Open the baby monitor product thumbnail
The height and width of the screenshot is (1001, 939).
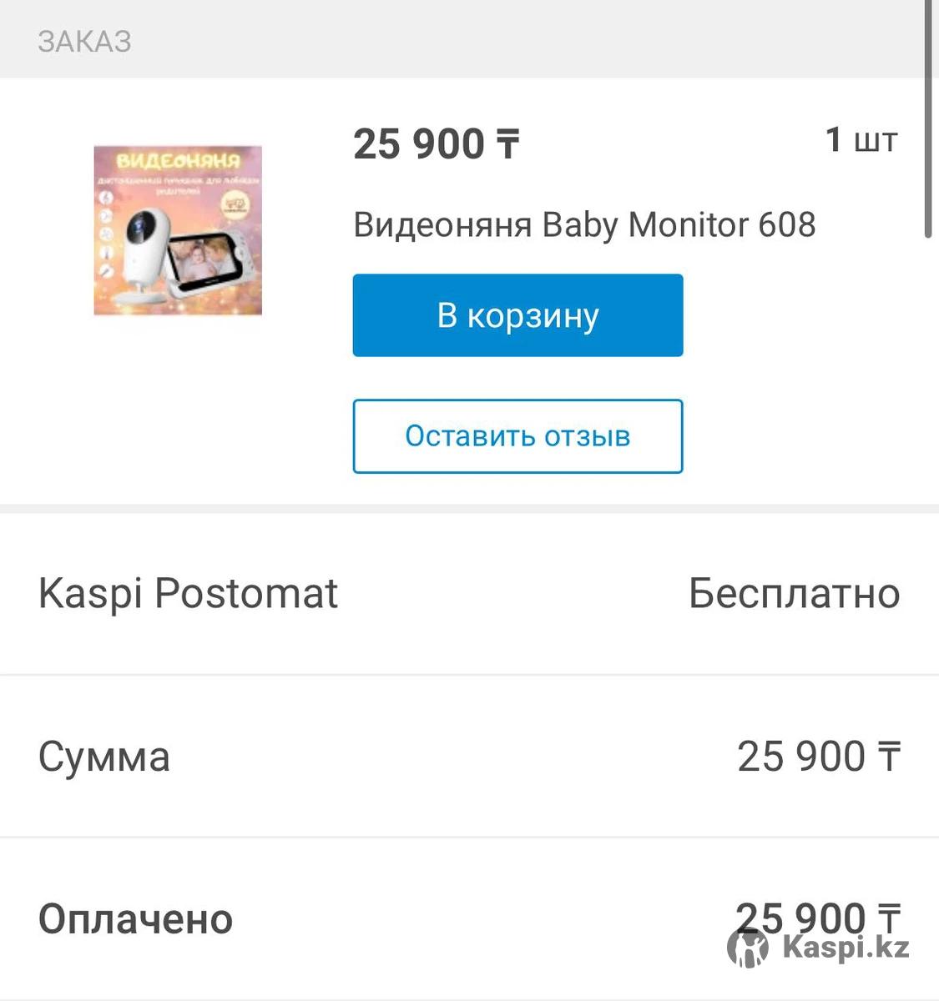pos(178,231)
